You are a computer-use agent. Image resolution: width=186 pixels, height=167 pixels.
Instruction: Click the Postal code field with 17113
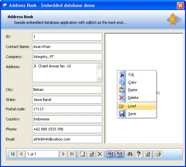[x=67, y=109]
